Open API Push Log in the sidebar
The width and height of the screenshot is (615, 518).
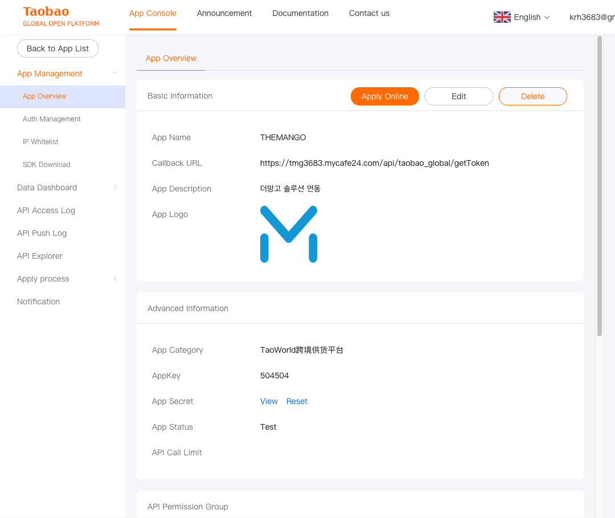coord(42,233)
